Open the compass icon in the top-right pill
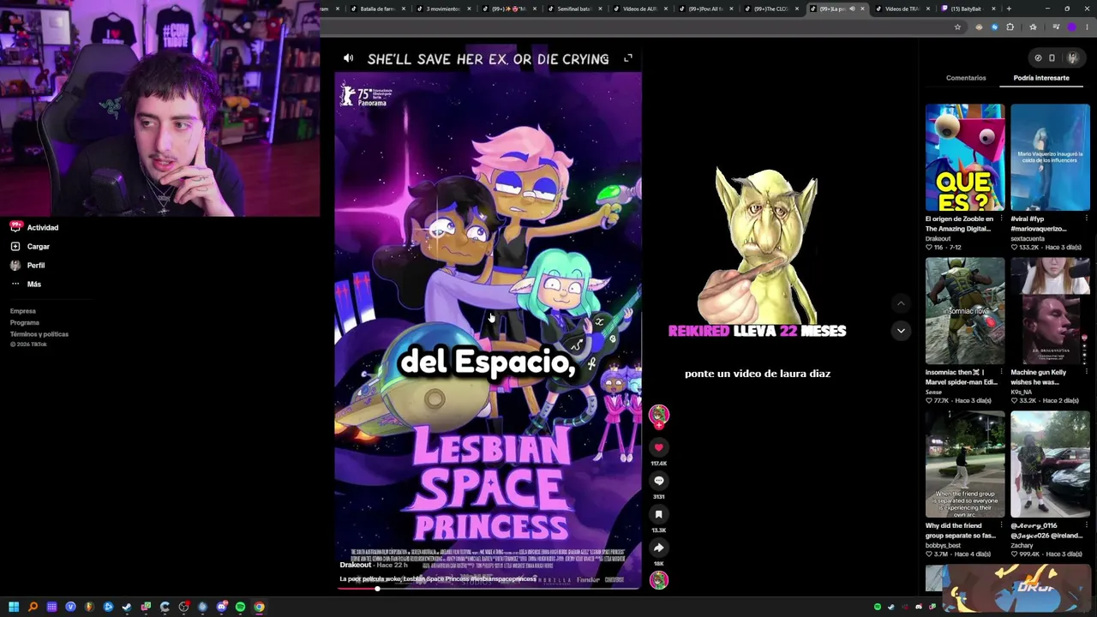This screenshot has height=617, width=1097. pyautogui.click(x=1038, y=58)
